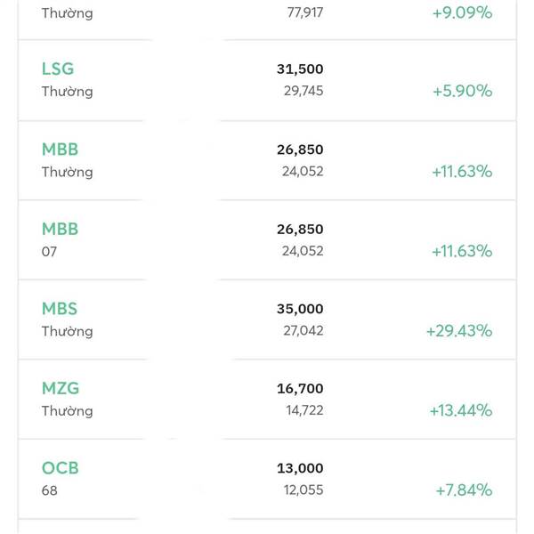Open the MBB 07 sub-account ticker
This screenshot has height=534, width=534.
[60, 229]
